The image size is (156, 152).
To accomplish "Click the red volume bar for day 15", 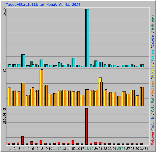I will pyautogui.click(x=73, y=143).
